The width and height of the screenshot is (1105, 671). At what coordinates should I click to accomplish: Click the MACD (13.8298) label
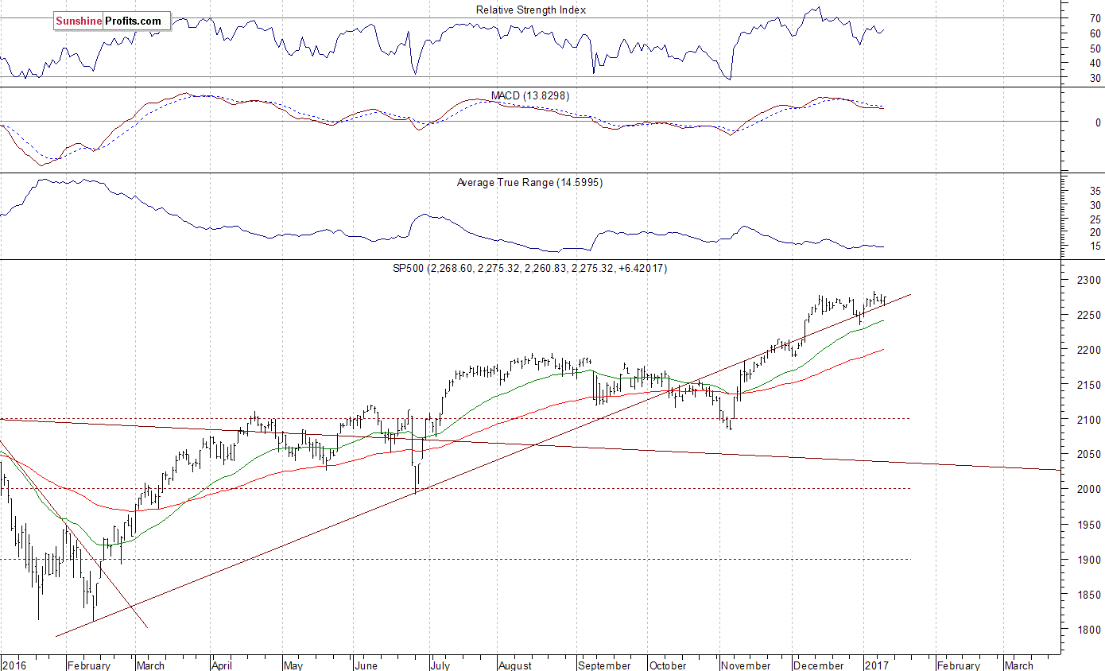529,95
